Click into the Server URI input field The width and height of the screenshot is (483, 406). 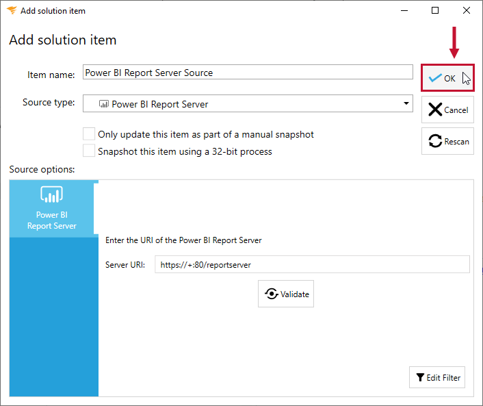click(312, 264)
